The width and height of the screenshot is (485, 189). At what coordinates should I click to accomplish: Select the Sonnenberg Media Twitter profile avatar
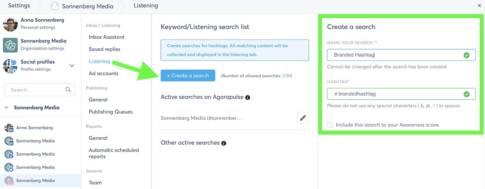click(9, 167)
